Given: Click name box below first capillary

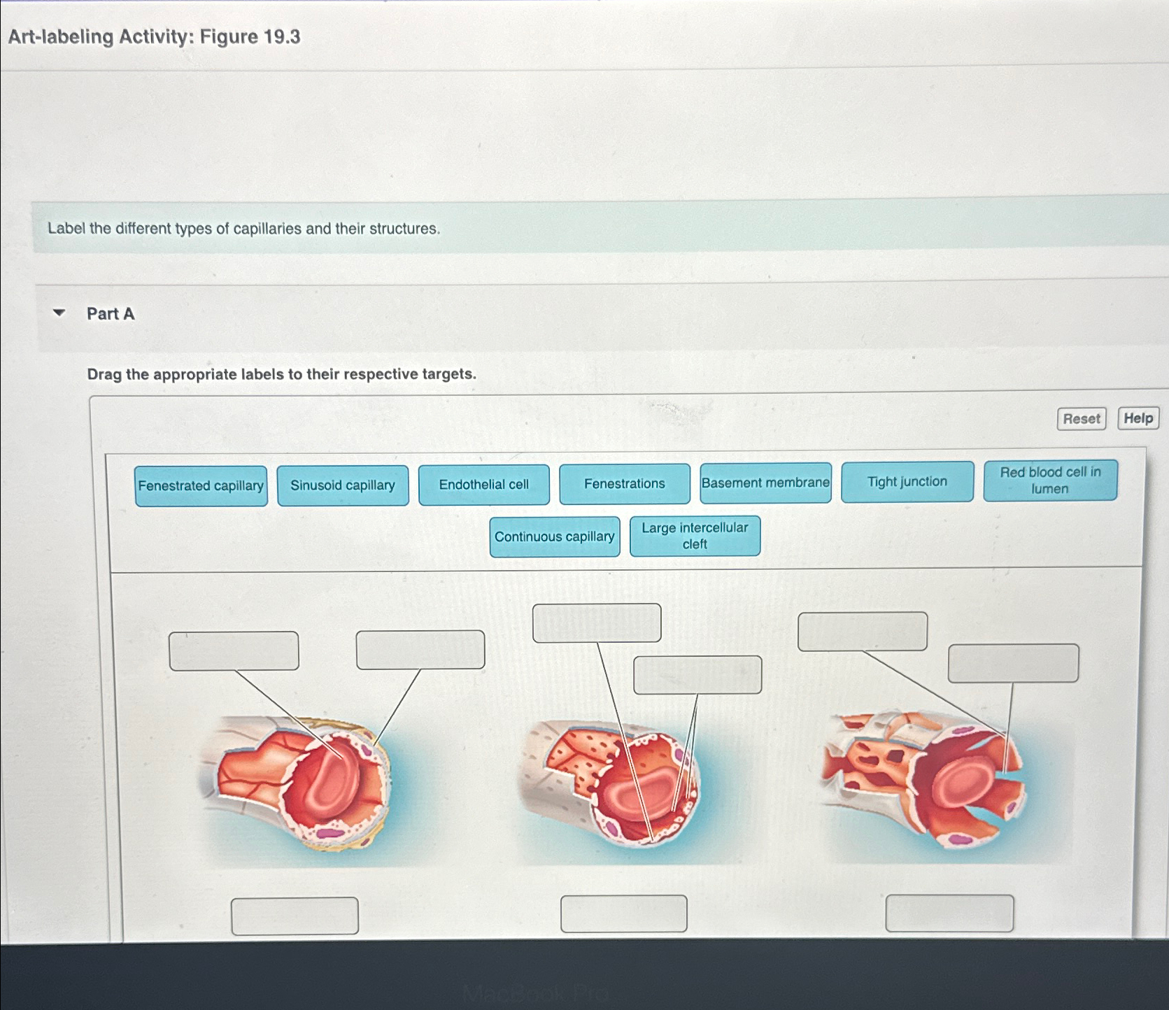Looking at the screenshot, I should tap(295, 916).
